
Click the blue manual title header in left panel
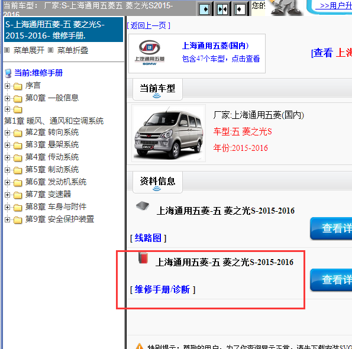63,30
